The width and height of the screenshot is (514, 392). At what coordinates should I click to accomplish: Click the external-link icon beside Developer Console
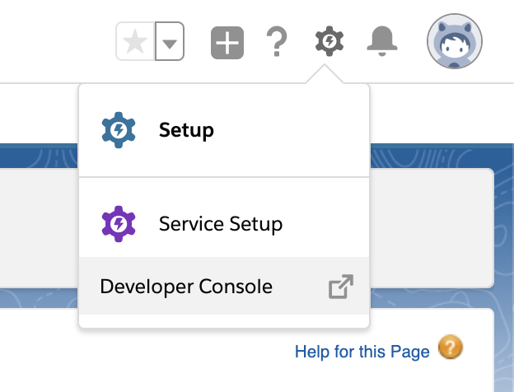pyautogui.click(x=340, y=287)
